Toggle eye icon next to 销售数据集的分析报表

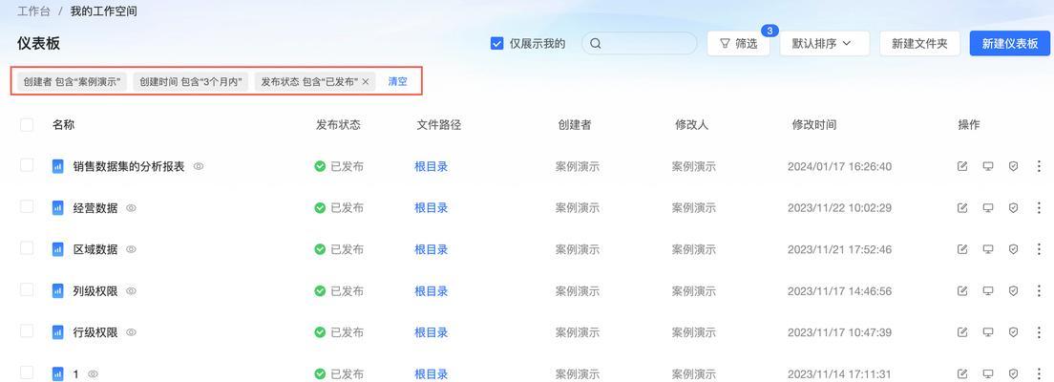click(x=199, y=166)
